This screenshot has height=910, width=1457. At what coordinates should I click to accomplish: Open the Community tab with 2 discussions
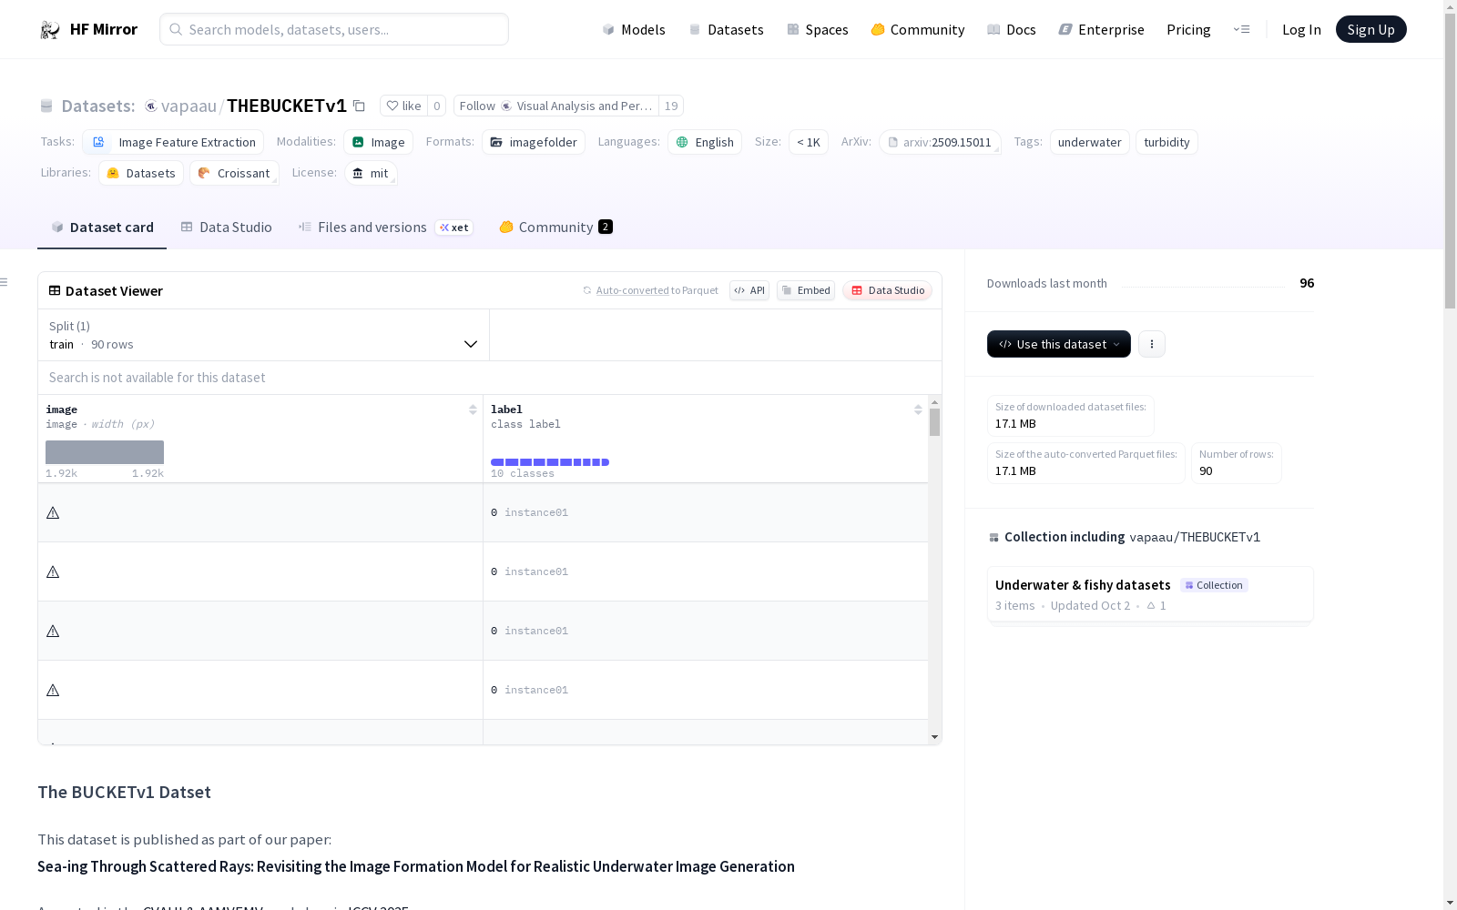pos(555,227)
